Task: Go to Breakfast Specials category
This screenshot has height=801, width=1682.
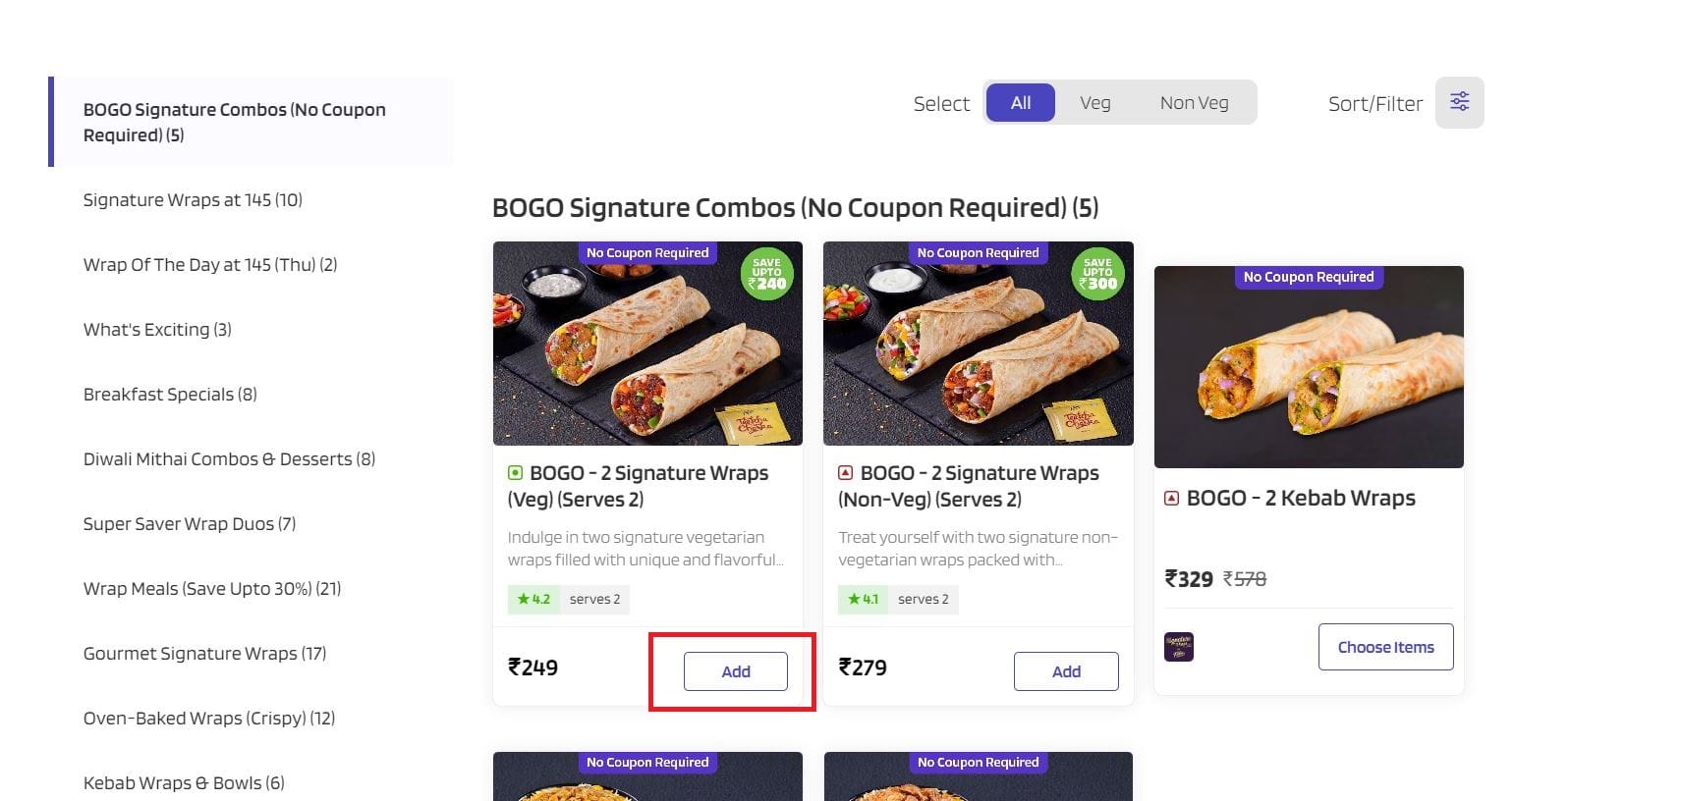Action: (x=170, y=395)
